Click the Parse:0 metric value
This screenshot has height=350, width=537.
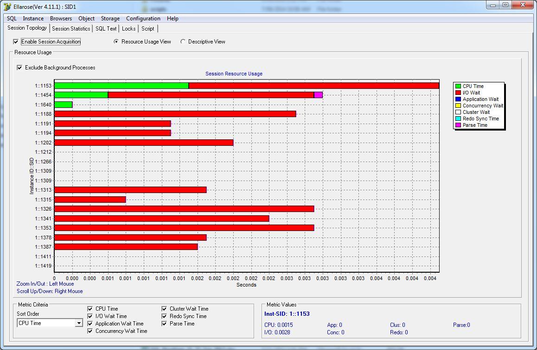pyautogui.click(x=461, y=325)
